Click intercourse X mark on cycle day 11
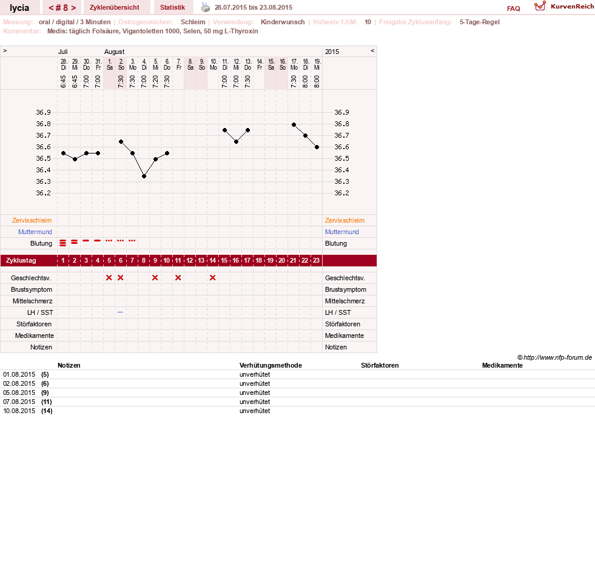Viewport: 595px width, 583px height. click(178, 278)
